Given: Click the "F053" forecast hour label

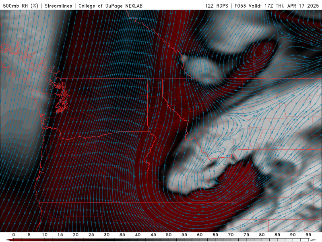Looking at the screenshot, I should (x=240, y=6).
